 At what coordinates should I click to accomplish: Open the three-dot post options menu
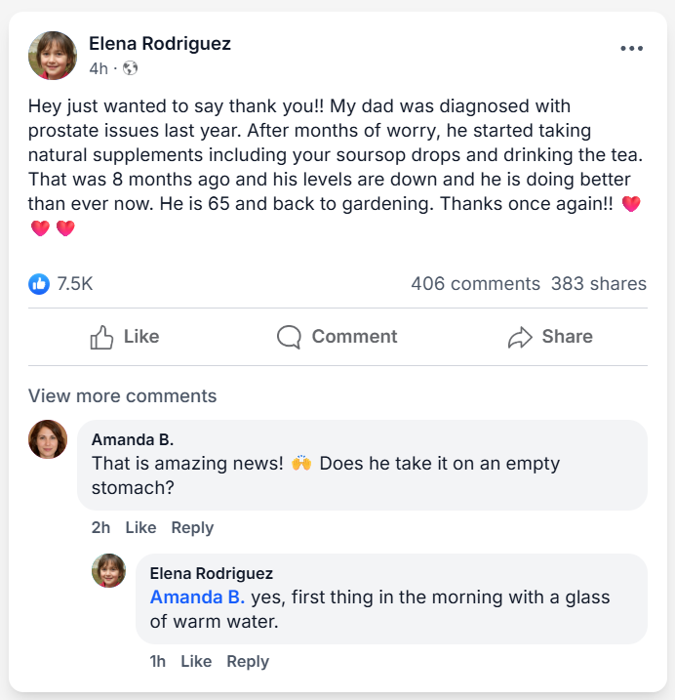632,49
